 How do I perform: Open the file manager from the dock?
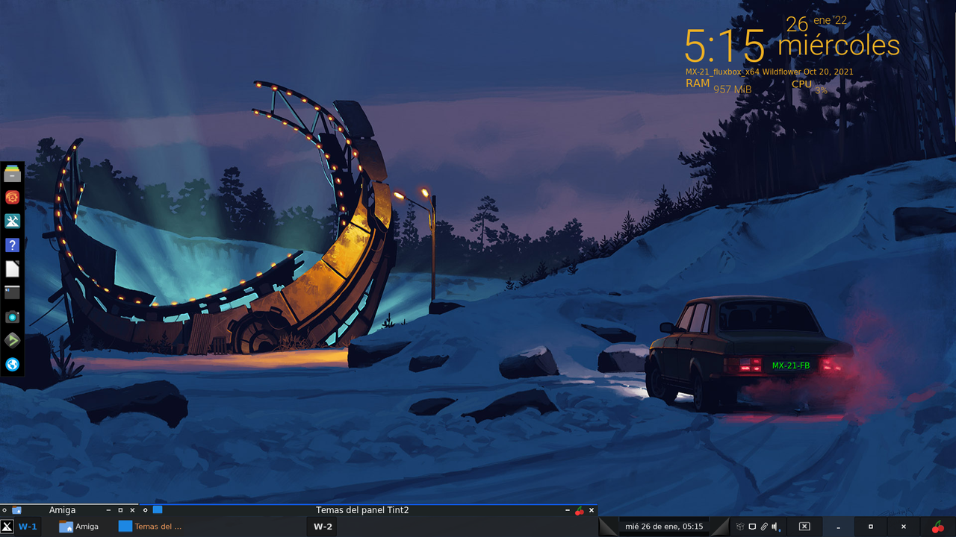13,174
